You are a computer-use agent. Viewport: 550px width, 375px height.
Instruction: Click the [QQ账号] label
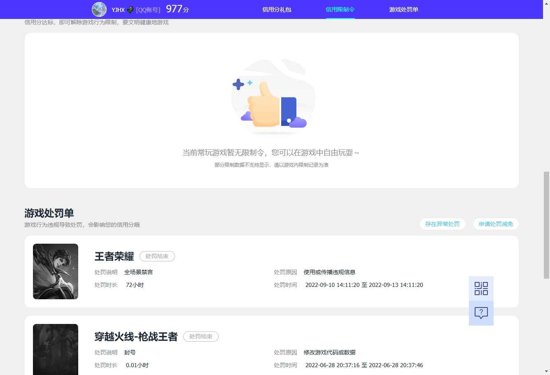pyautogui.click(x=148, y=10)
